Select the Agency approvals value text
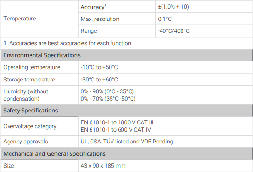Viewport: 253px width, 172px height. coord(127,142)
